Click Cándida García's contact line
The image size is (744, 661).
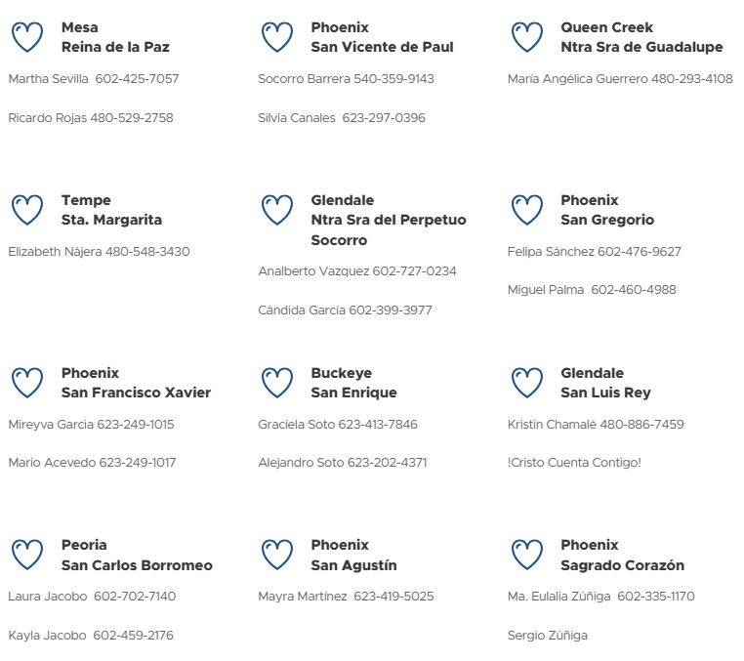tap(345, 310)
